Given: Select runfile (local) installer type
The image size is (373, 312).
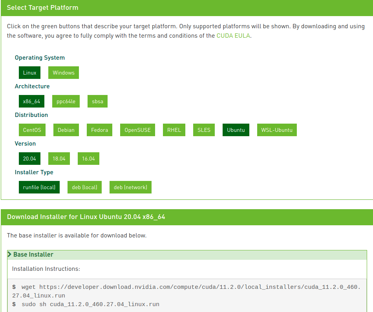Looking at the screenshot, I should point(39,187).
